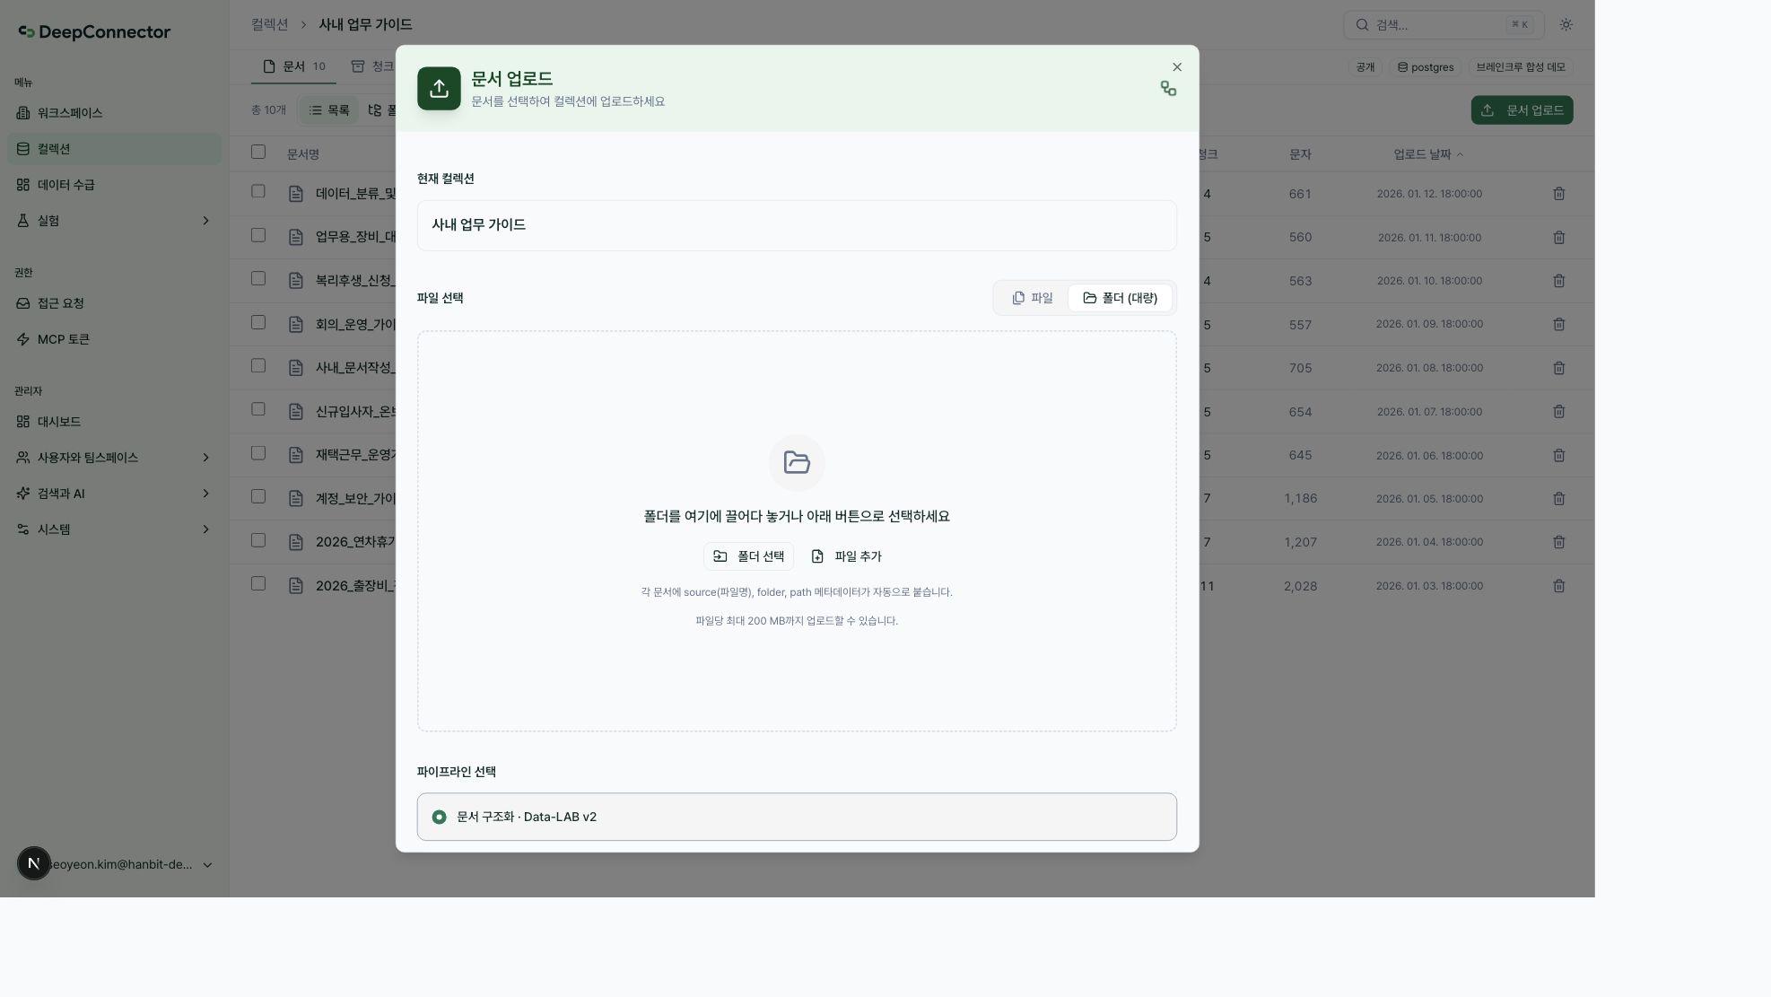Click the open-folder icon in the drop zone
The height and width of the screenshot is (997, 1771).
click(797, 463)
